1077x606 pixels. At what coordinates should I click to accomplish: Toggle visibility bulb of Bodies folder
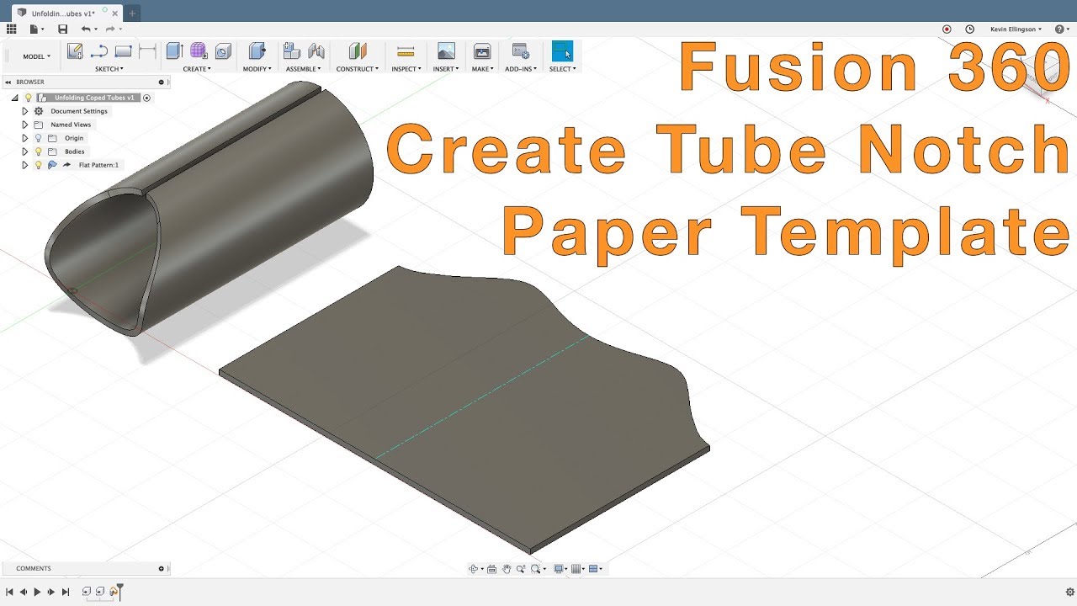tap(38, 151)
